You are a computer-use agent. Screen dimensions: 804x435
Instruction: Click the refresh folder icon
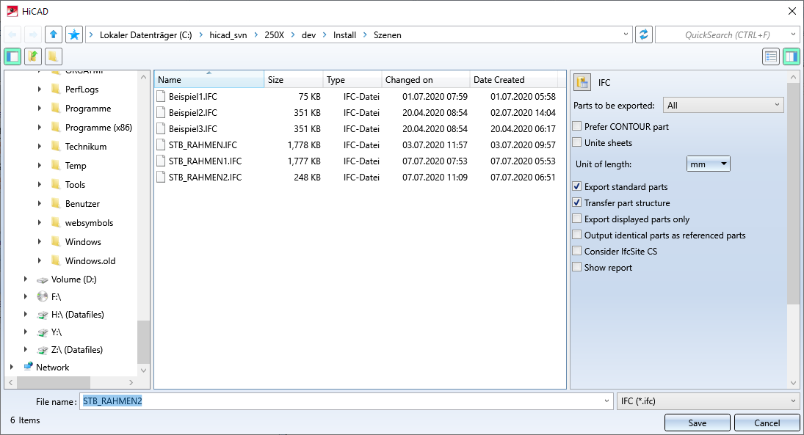(644, 34)
